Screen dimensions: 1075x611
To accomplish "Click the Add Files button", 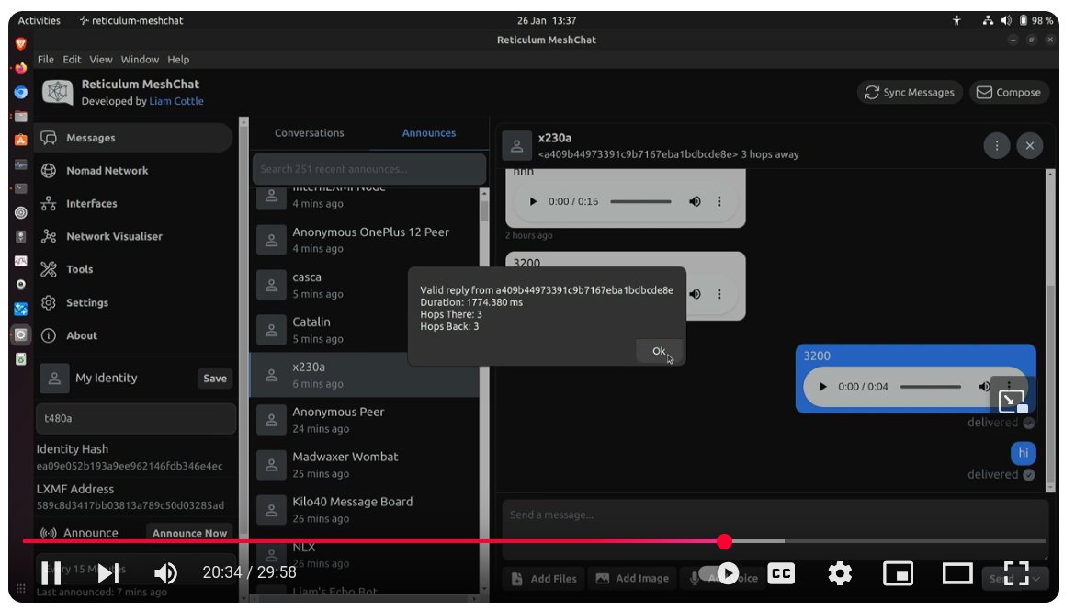I will [544, 579].
